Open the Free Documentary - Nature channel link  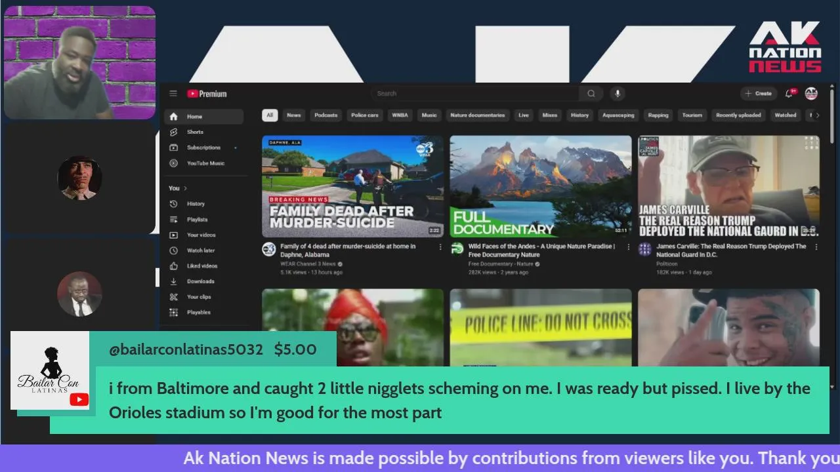(501, 264)
